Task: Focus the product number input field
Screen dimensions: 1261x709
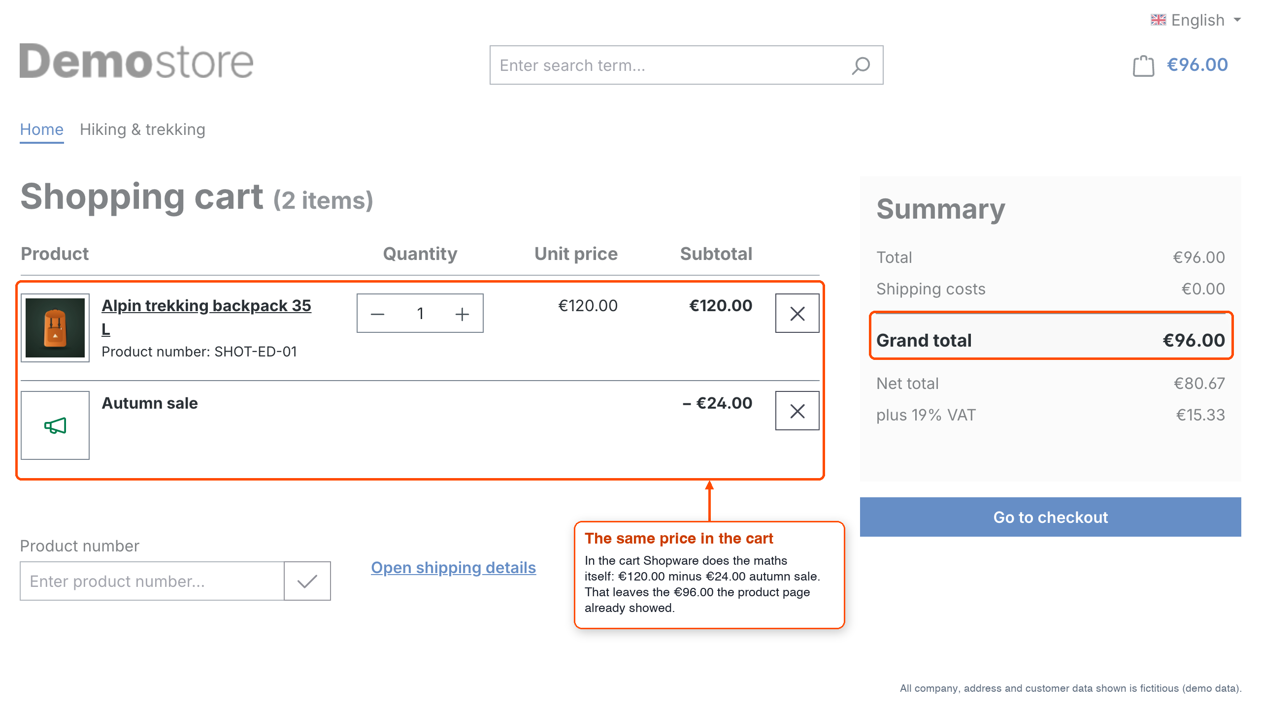Action: click(152, 581)
